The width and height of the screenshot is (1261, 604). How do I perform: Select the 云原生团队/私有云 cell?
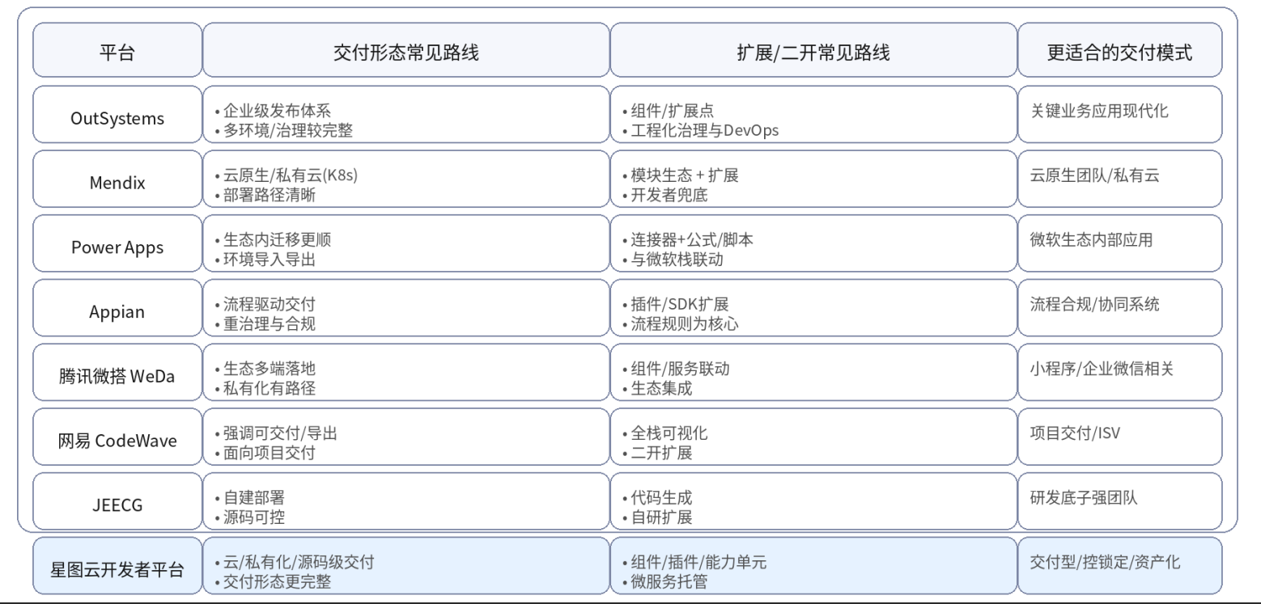pyautogui.click(x=1119, y=182)
